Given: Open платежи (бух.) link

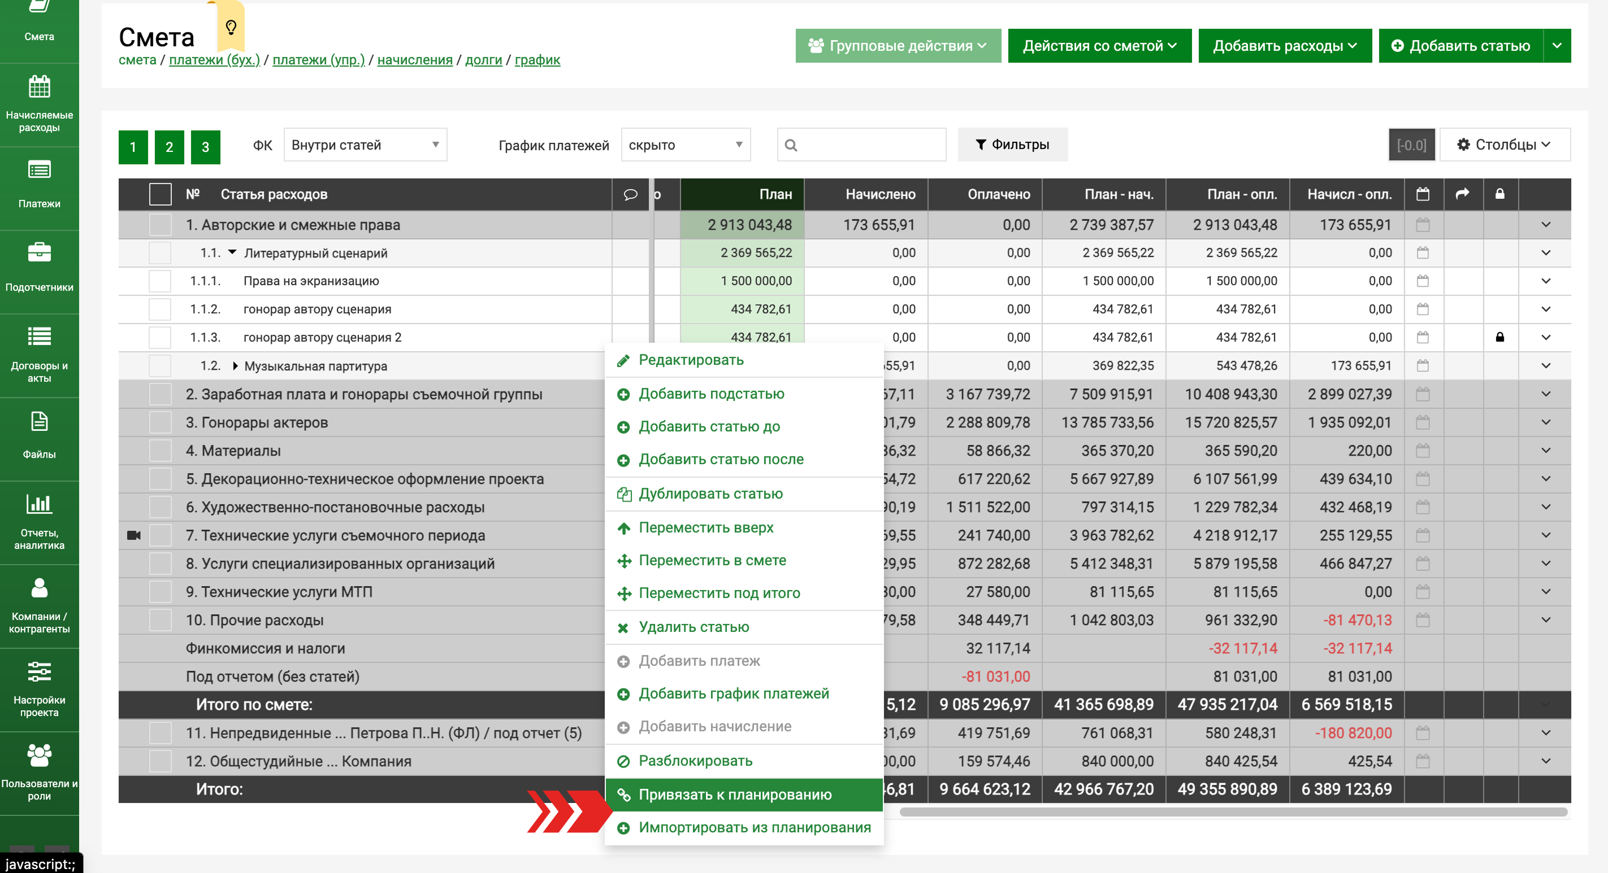Looking at the screenshot, I should (x=214, y=60).
